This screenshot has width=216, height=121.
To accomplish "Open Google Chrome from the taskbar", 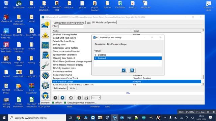I will pyautogui.click(x=78, y=118).
